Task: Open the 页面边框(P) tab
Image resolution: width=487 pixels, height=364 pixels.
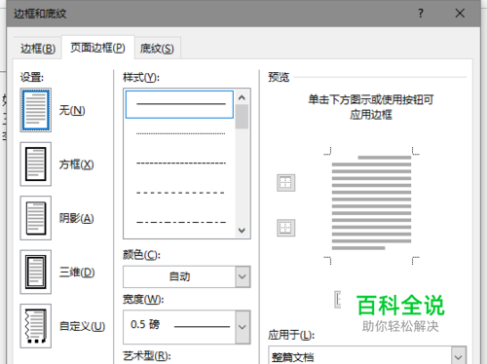Action: 97,48
